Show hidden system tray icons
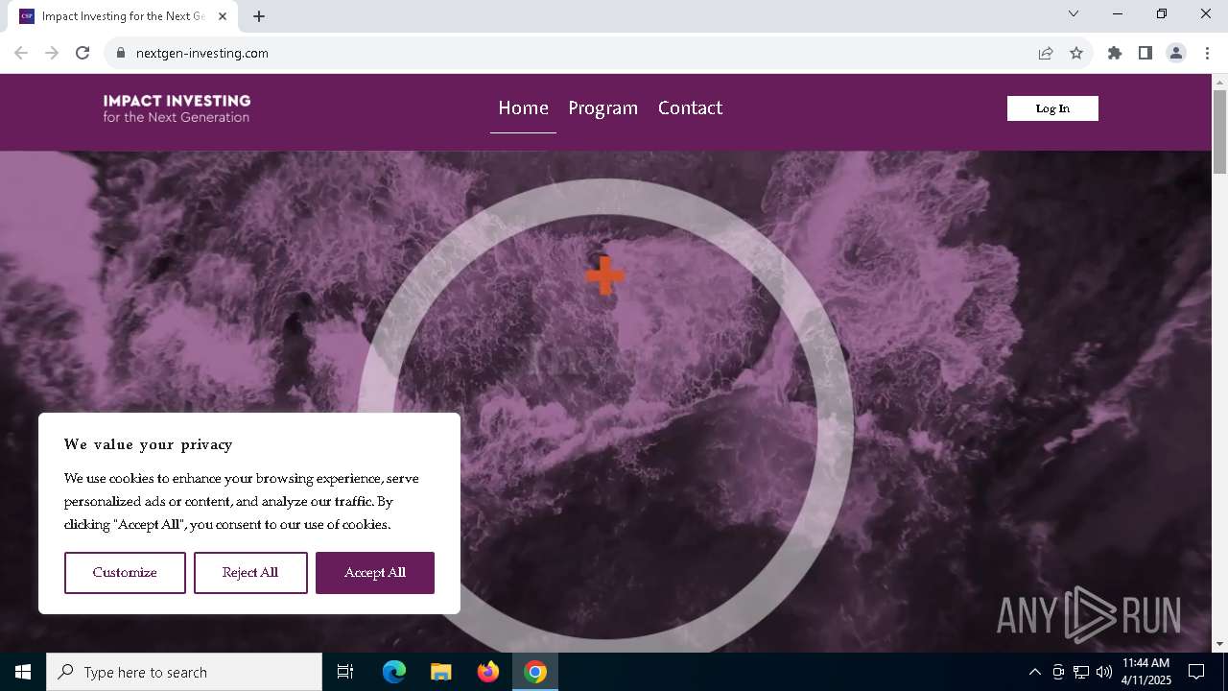Screen dimensions: 1228x691 [x=1034, y=672]
